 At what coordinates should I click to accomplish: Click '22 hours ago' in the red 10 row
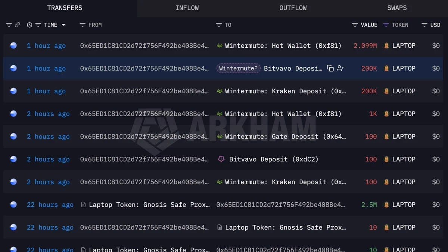click(x=50, y=227)
